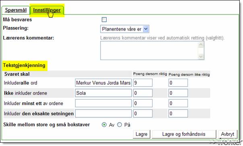243x146 pixels.
Task: Click Lagre og forhåndsvis button
Action: 184,134
